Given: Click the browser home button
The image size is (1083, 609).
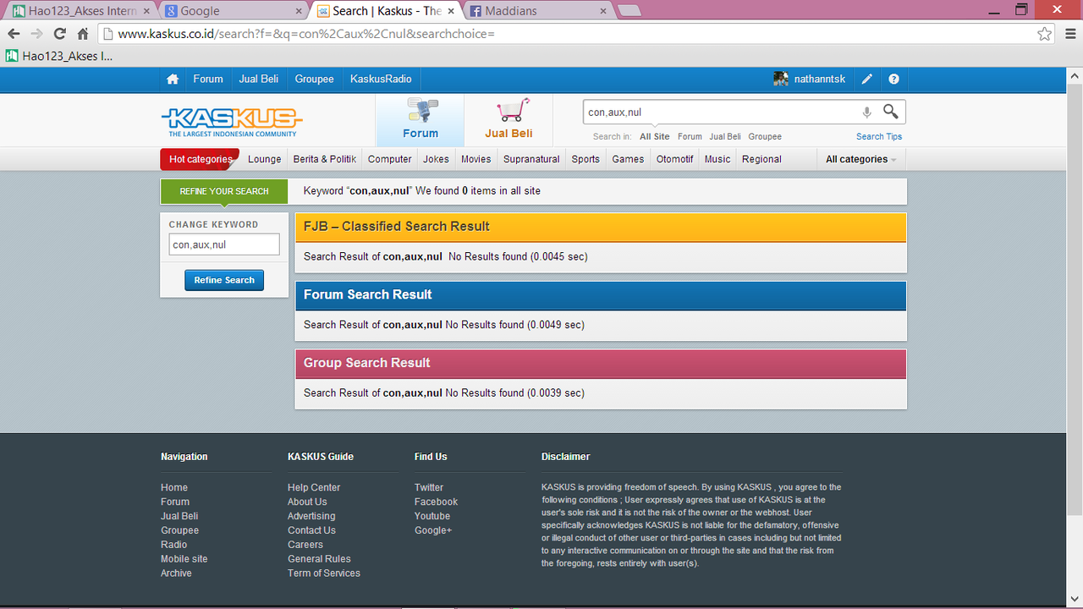Looking at the screenshot, I should coord(82,34).
